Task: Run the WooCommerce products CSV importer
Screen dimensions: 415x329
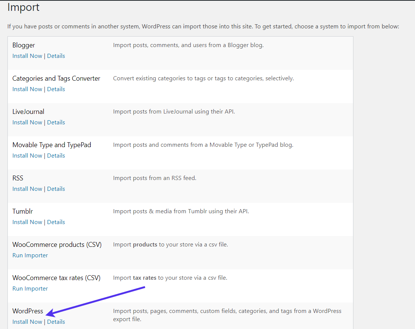Action: click(x=30, y=255)
